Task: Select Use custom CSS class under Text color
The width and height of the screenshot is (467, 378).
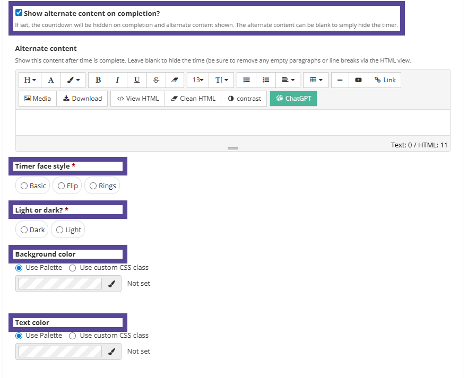Action: (72, 336)
